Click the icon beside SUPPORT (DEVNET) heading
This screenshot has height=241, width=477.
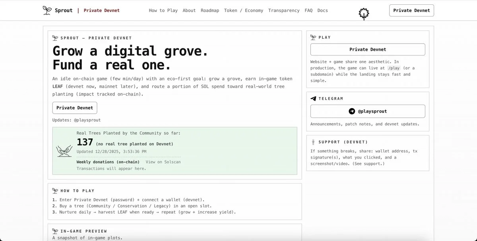tap(313, 142)
